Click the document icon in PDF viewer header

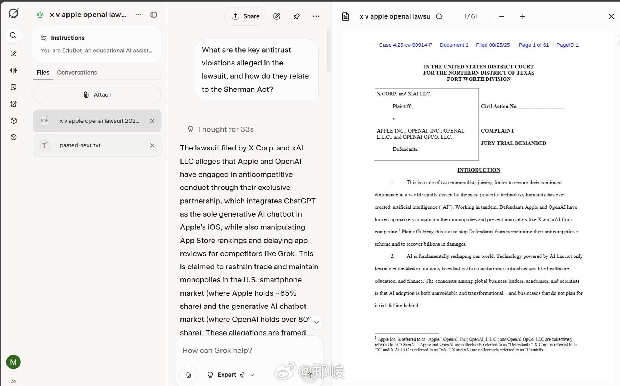click(x=346, y=16)
